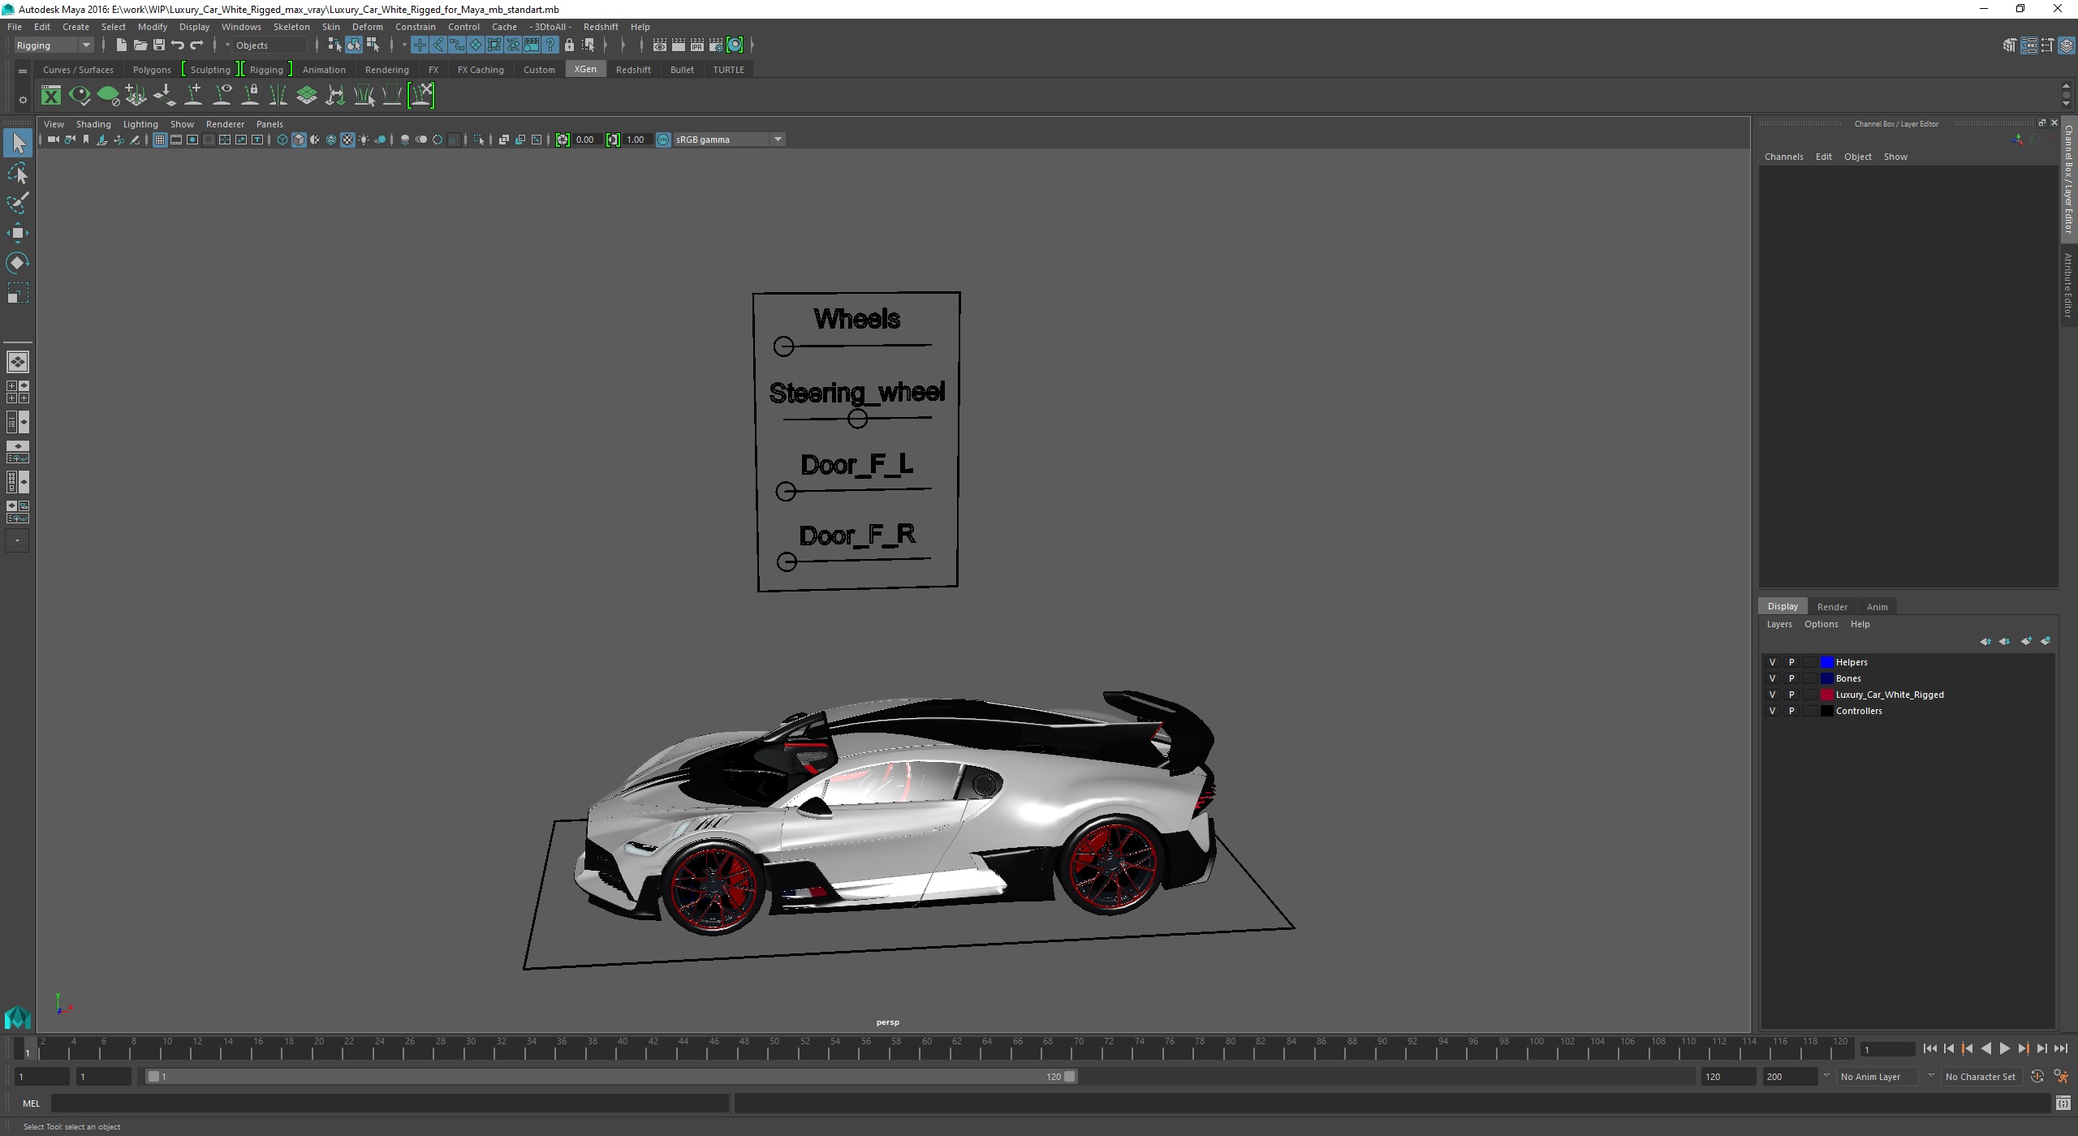Open animation preferences running-man icon
The height and width of the screenshot is (1136, 2078).
(2060, 1077)
